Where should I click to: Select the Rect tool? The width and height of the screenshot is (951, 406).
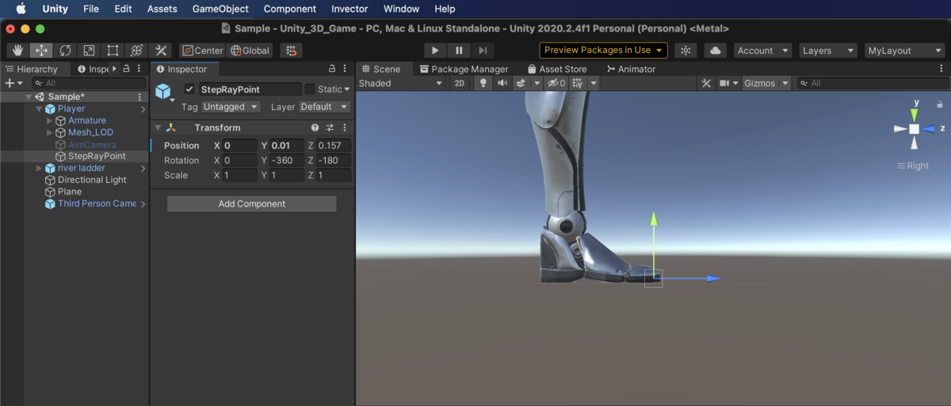click(x=113, y=51)
